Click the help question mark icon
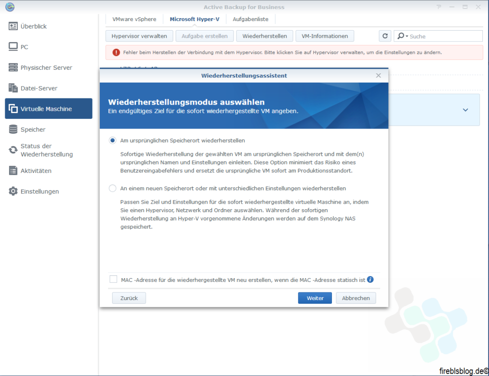This screenshot has height=376, width=489. (439, 7)
